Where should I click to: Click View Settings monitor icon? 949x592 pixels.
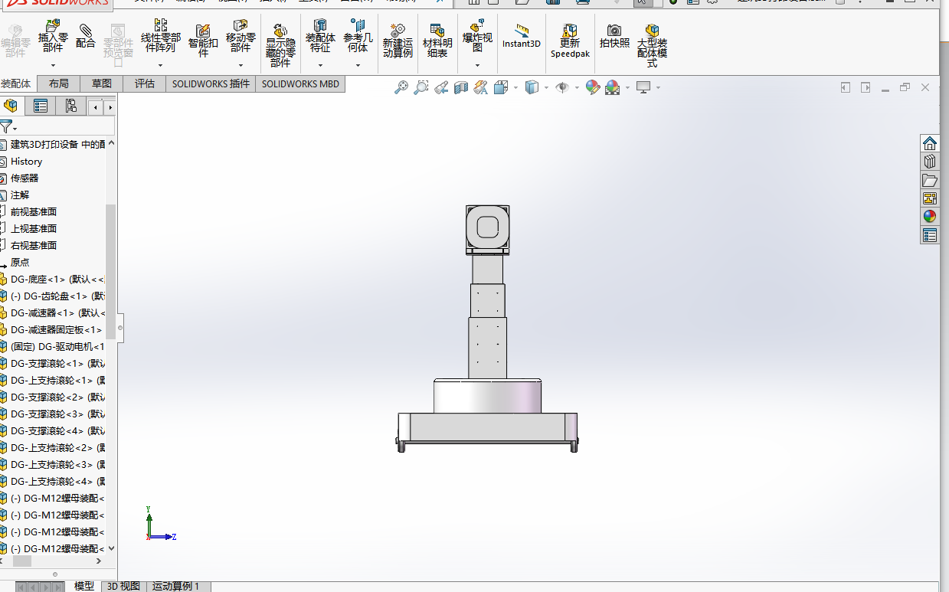pyautogui.click(x=643, y=87)
